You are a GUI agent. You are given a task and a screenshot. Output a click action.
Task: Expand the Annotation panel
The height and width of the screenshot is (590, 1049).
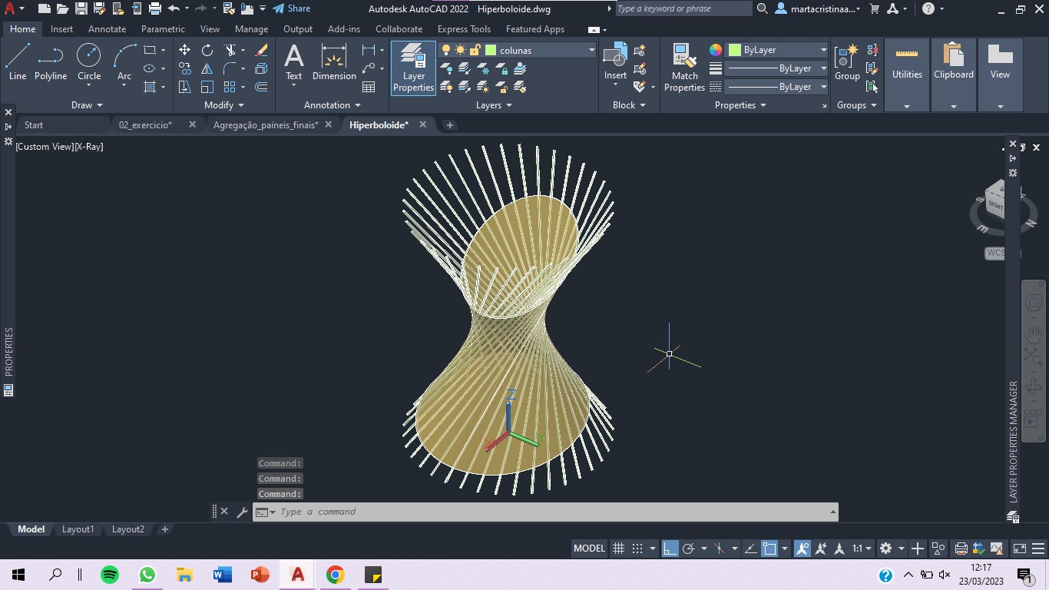click(x=333, y=105)
